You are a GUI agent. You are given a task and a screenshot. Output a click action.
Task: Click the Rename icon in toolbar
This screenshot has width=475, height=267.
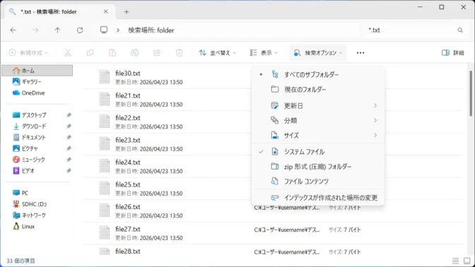134,53
